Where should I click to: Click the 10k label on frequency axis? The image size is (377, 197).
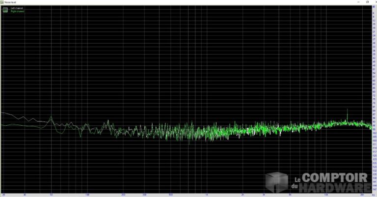pos(326,195)
